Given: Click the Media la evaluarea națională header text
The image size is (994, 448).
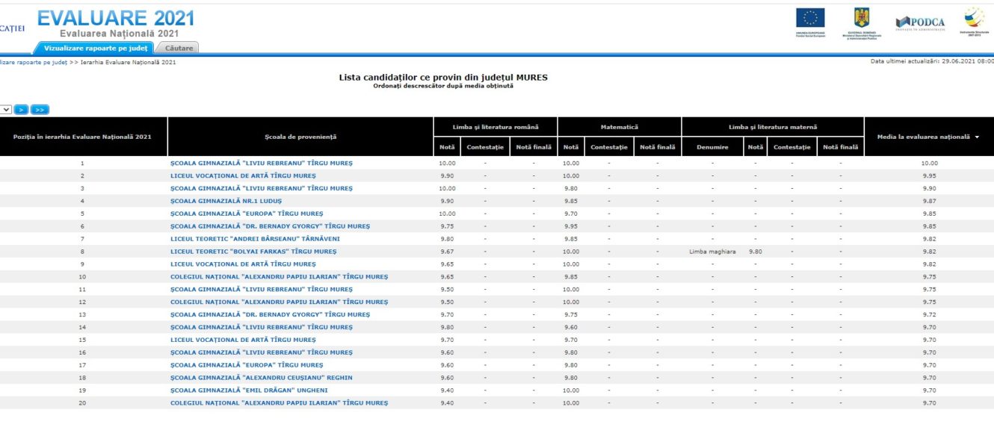Looking at the screenshot, I should [925, 137].
